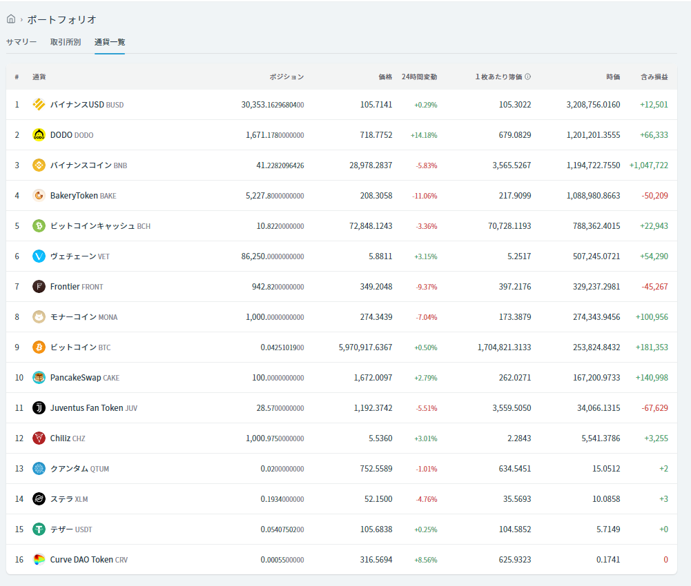The height and width of the screenshot is (586, 691).
Task: Sort by the 1枚あたり簿価 column header
Action: 498,77
